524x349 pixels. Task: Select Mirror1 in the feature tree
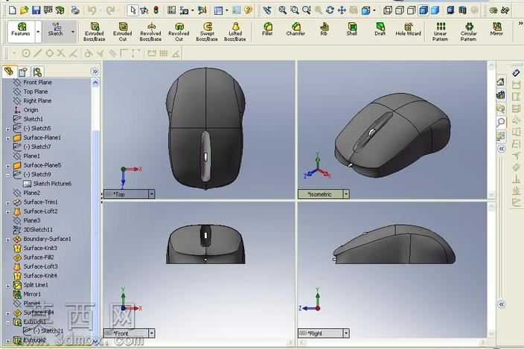tap(32, 294)
